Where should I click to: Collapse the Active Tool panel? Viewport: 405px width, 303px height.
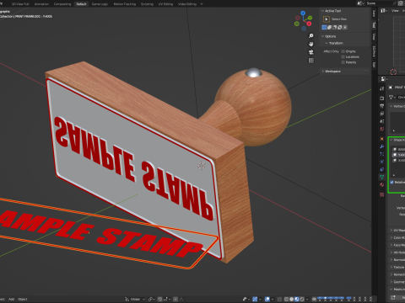pyautogui.click(x=322, y=11)
